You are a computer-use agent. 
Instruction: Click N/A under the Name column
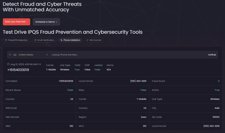pyautogui.click(x=109, y=70)
